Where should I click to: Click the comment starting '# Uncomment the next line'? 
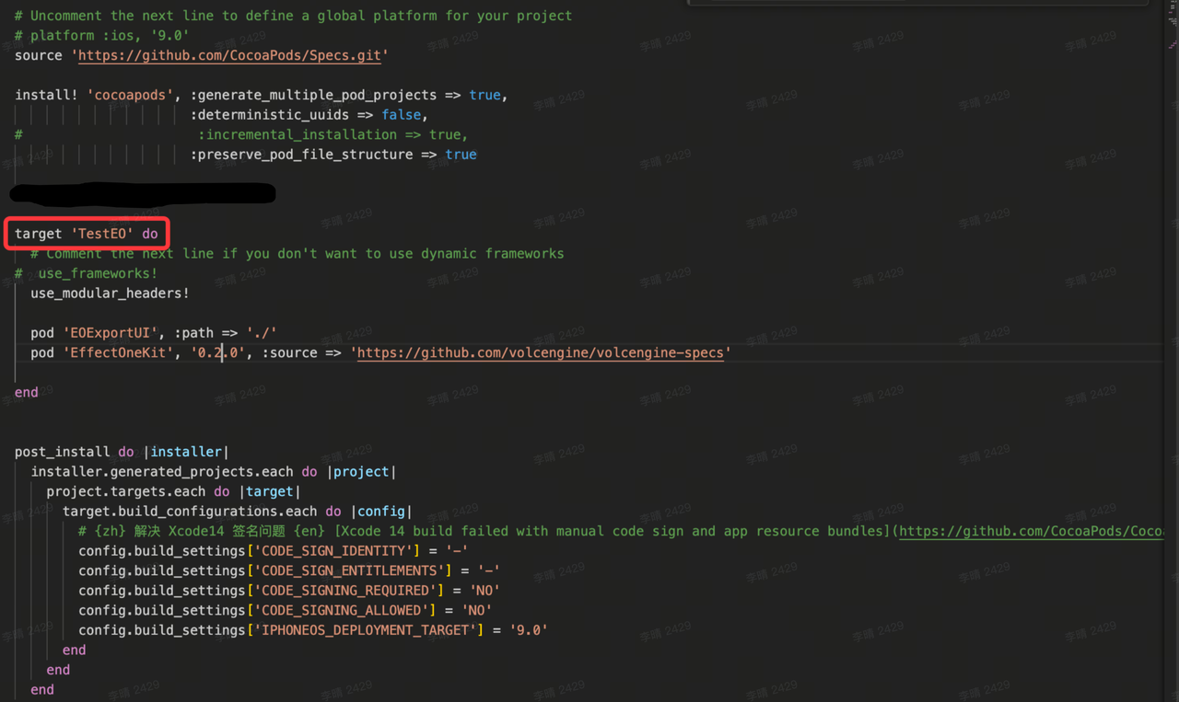click(x=293, y=16)
